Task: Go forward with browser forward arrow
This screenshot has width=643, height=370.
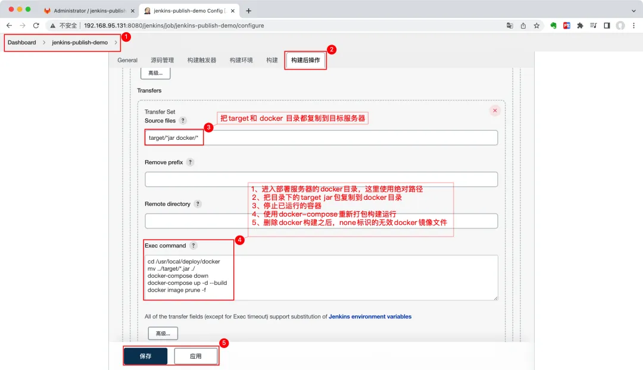Action: (x=23, y=26)
